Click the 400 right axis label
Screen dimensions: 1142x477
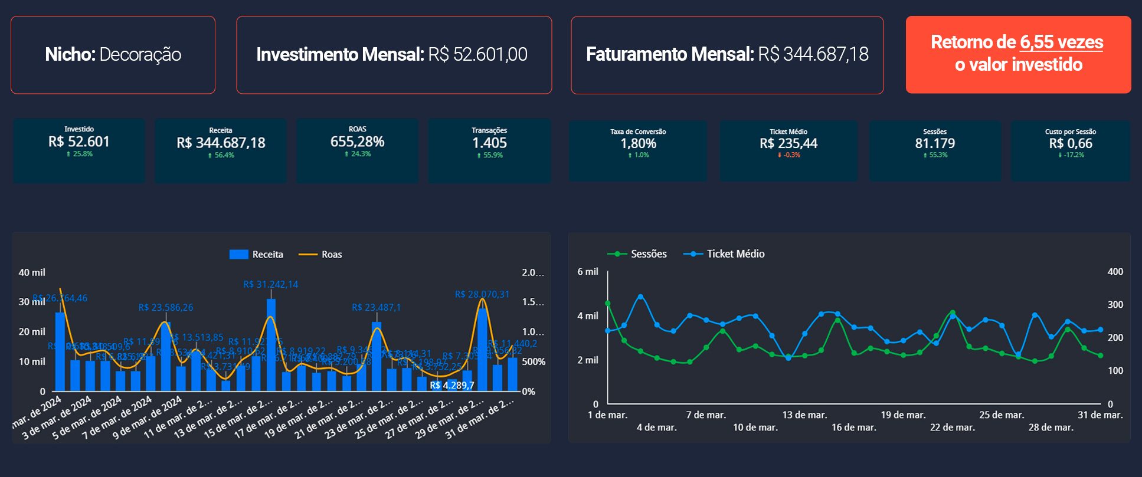coord(1115,272)
